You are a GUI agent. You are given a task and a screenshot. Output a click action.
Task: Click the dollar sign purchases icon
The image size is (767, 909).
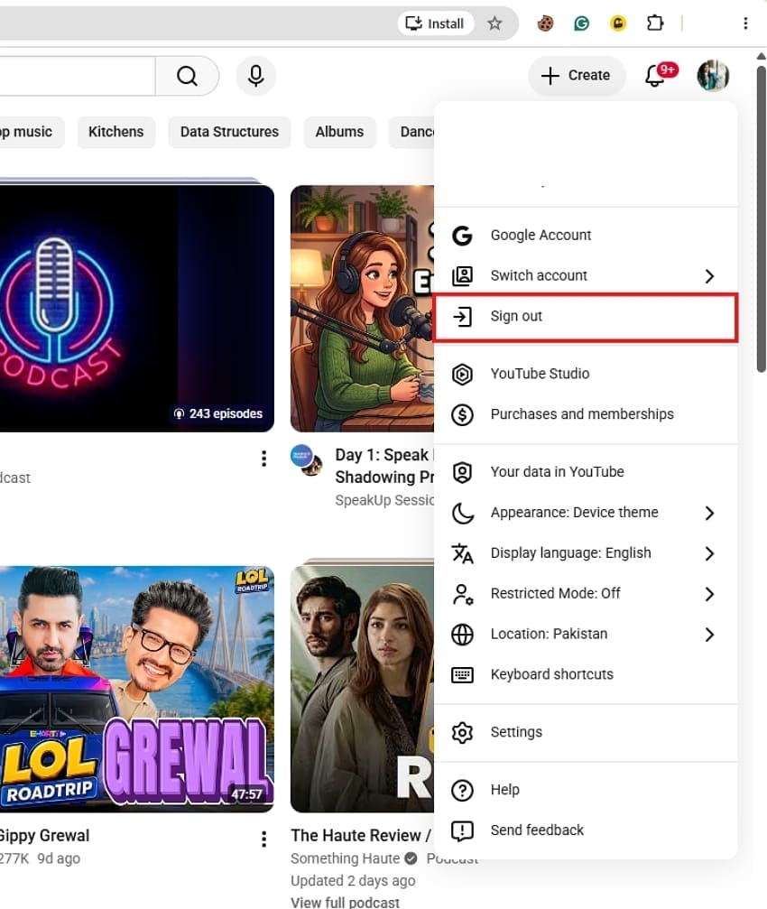coord(462,415)
